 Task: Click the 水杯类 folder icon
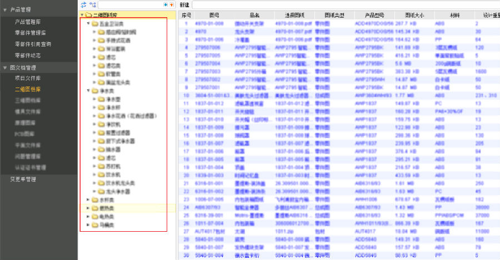(95, 200)
